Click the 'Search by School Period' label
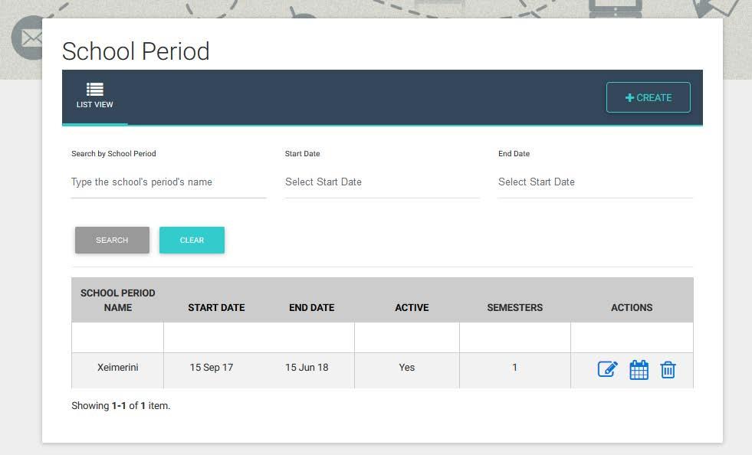Viewport: 752px width, 455px height. [x=113, y=153]
